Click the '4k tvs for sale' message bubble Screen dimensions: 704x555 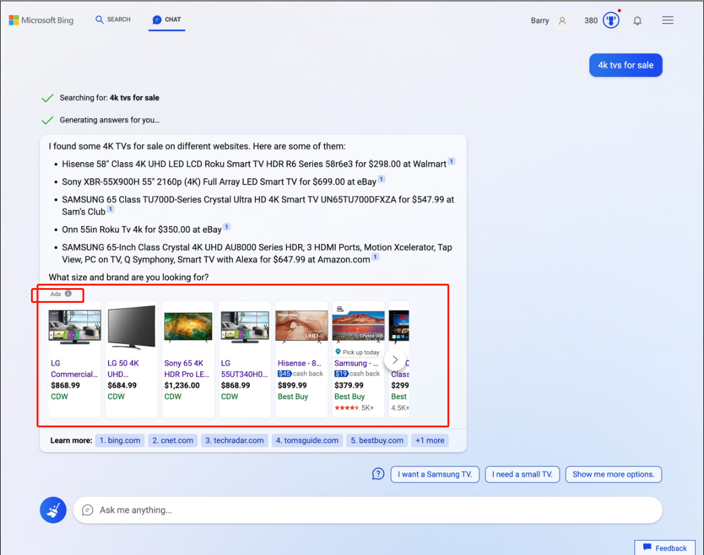[x=626, y=65]
